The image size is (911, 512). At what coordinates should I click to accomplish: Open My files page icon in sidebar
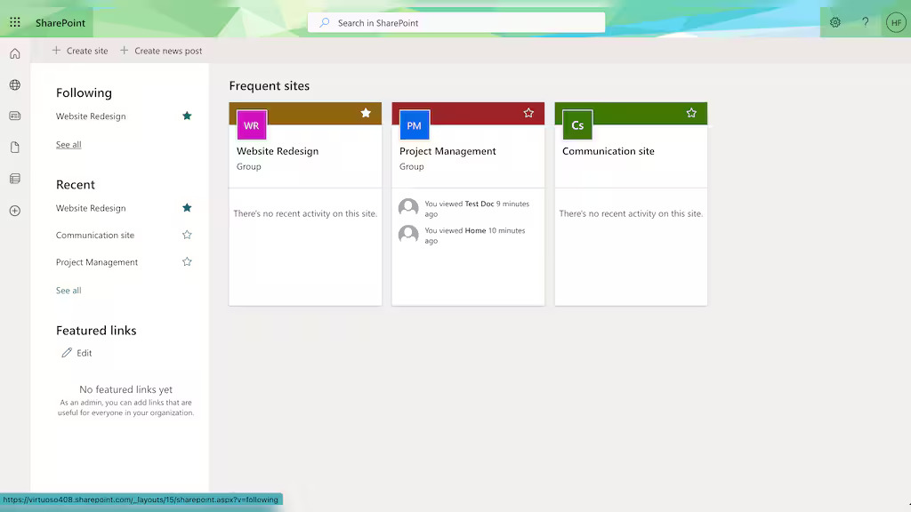(x=15, y=148)
